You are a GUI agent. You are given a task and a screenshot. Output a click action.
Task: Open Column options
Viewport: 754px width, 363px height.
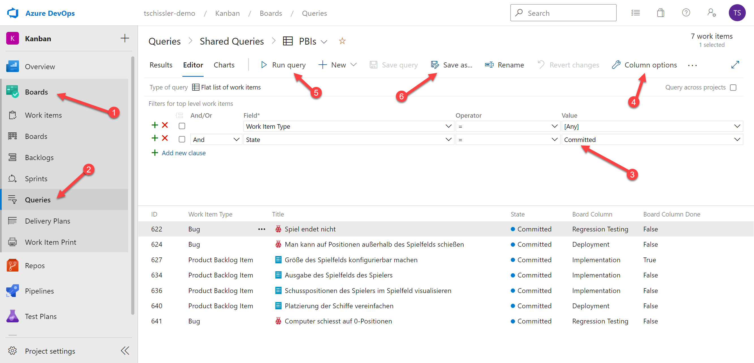[644, 65]
